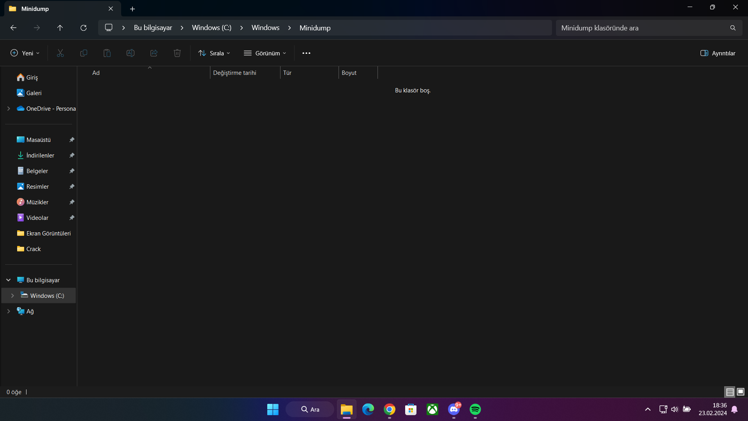The image size is (748, 421).
Task: Open the Görünüm view menu
Action: point(265,53)
